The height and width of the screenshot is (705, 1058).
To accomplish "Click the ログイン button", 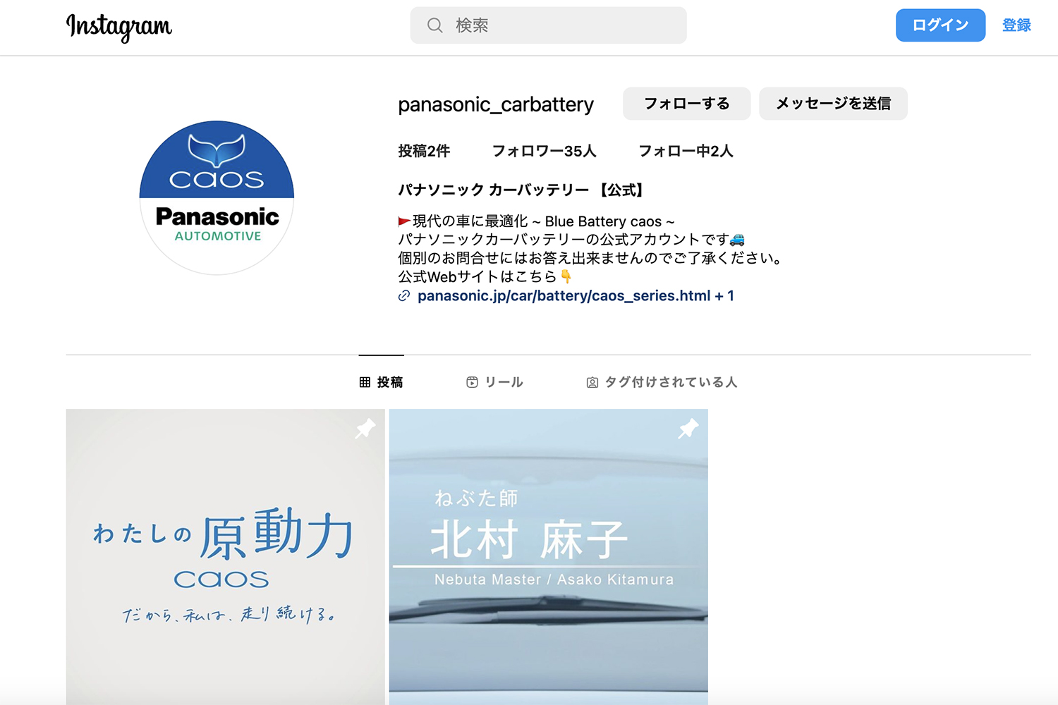I will click(x=940, y=25).
